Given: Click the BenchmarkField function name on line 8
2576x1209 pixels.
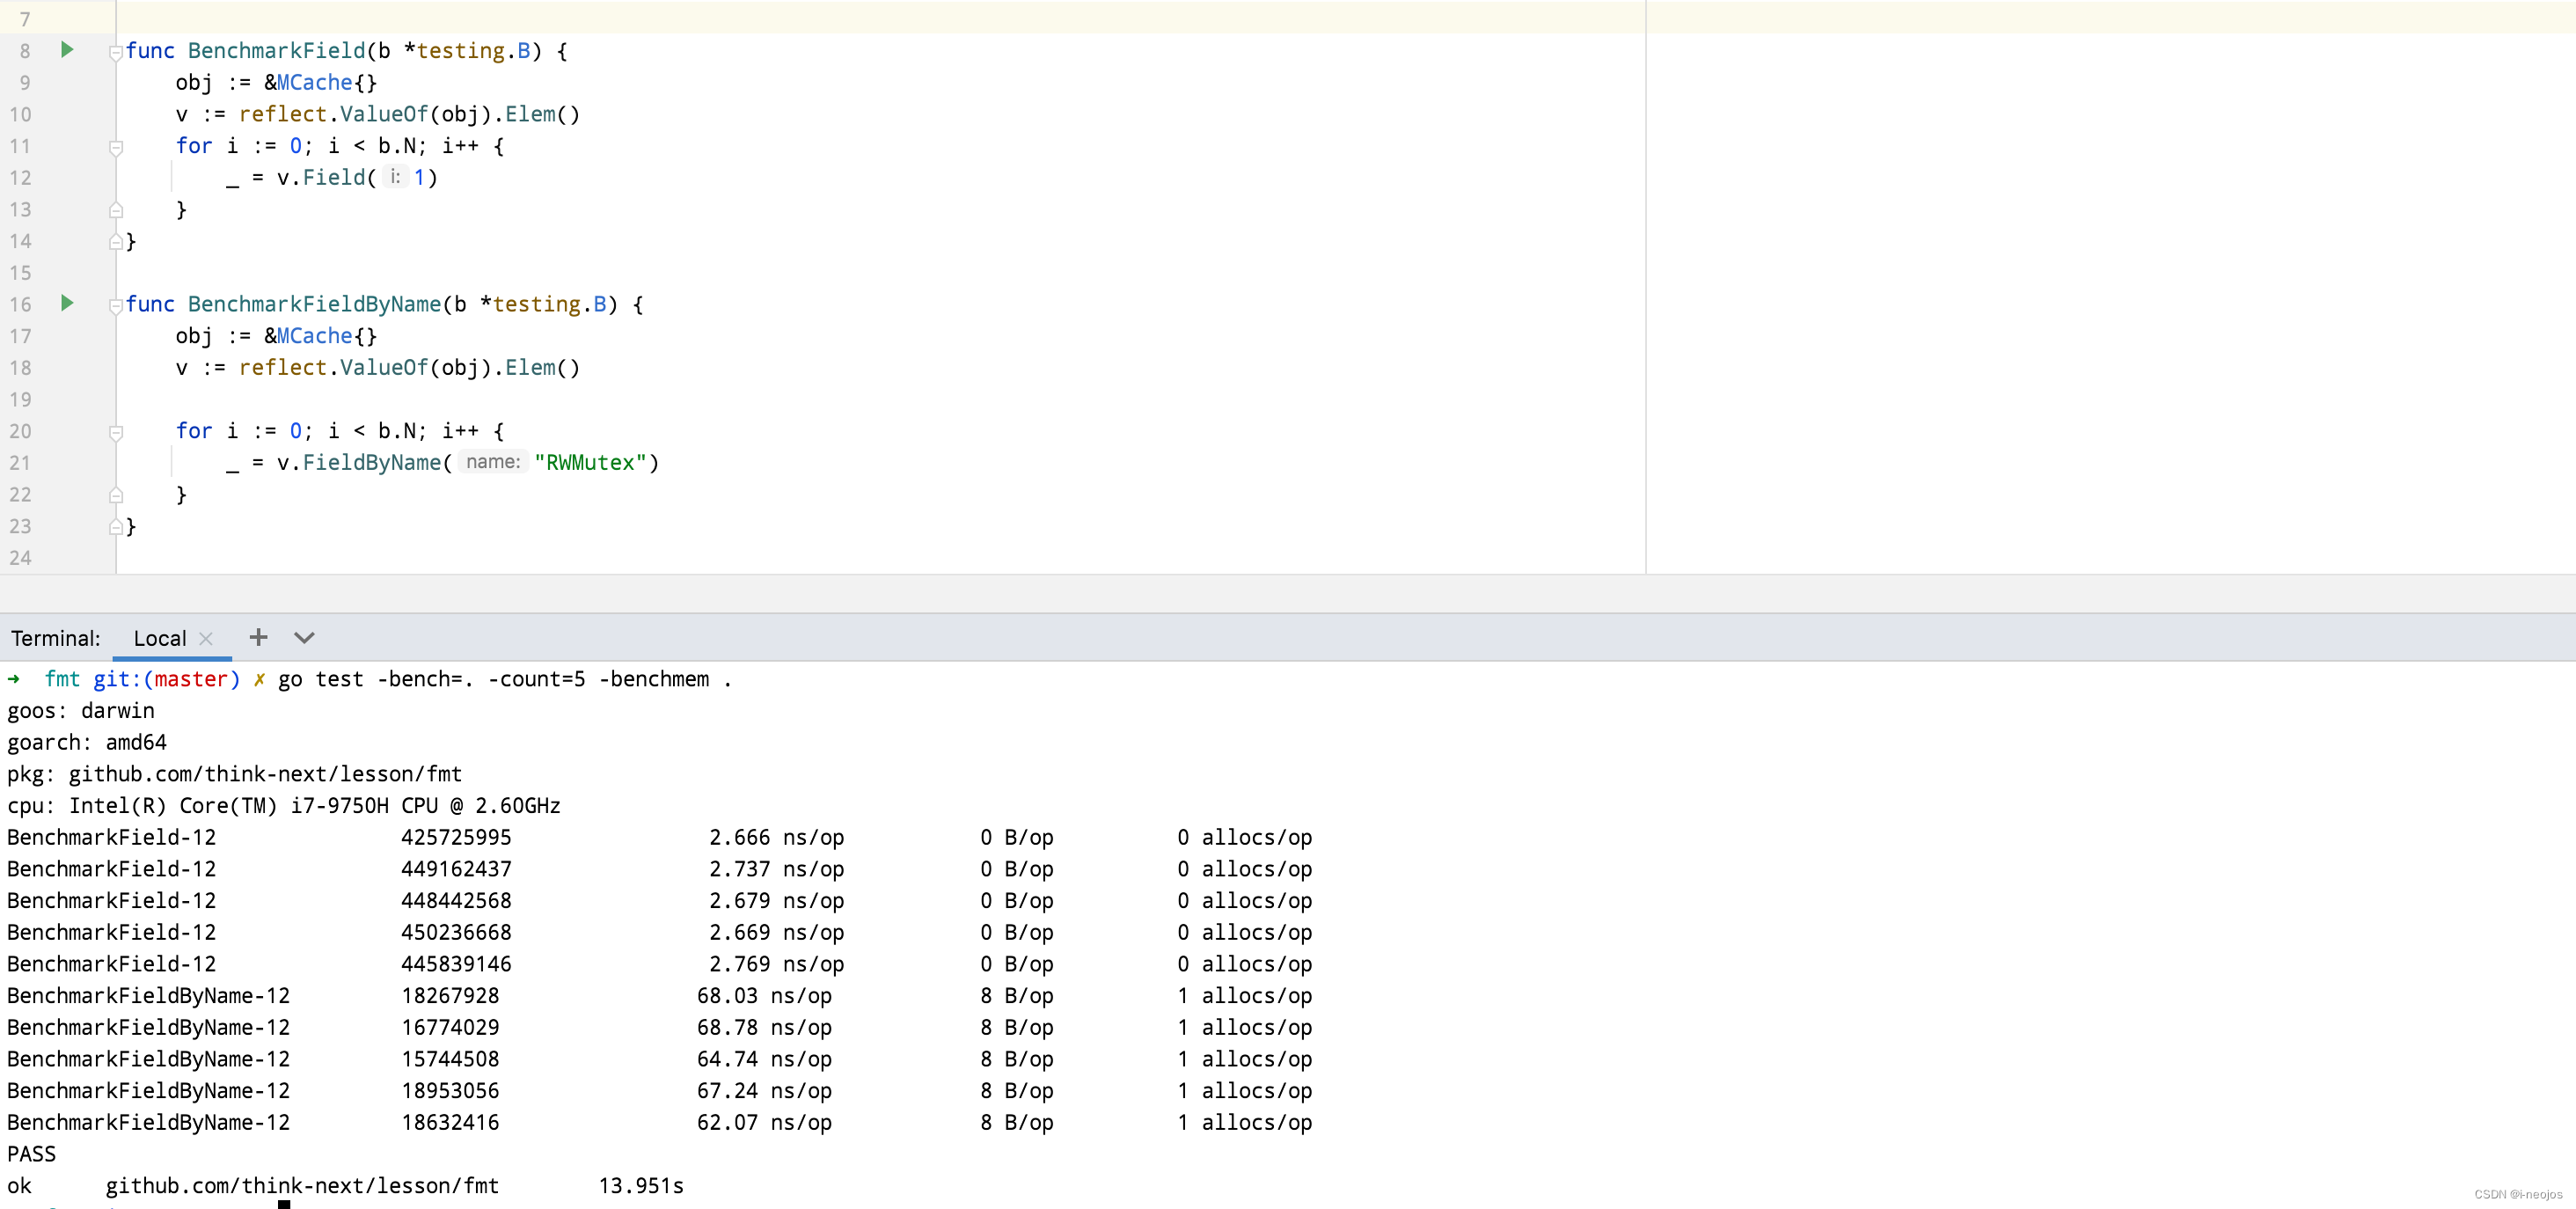Looking at the screenshot, I should click(x=277, y=51).
